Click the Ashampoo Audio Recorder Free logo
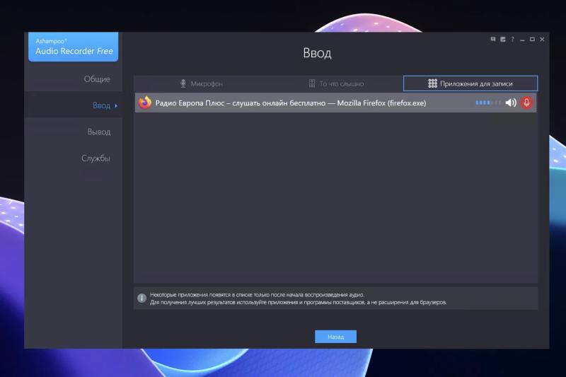The width and height of the screenshot is (566, 377). click(74, 47)
